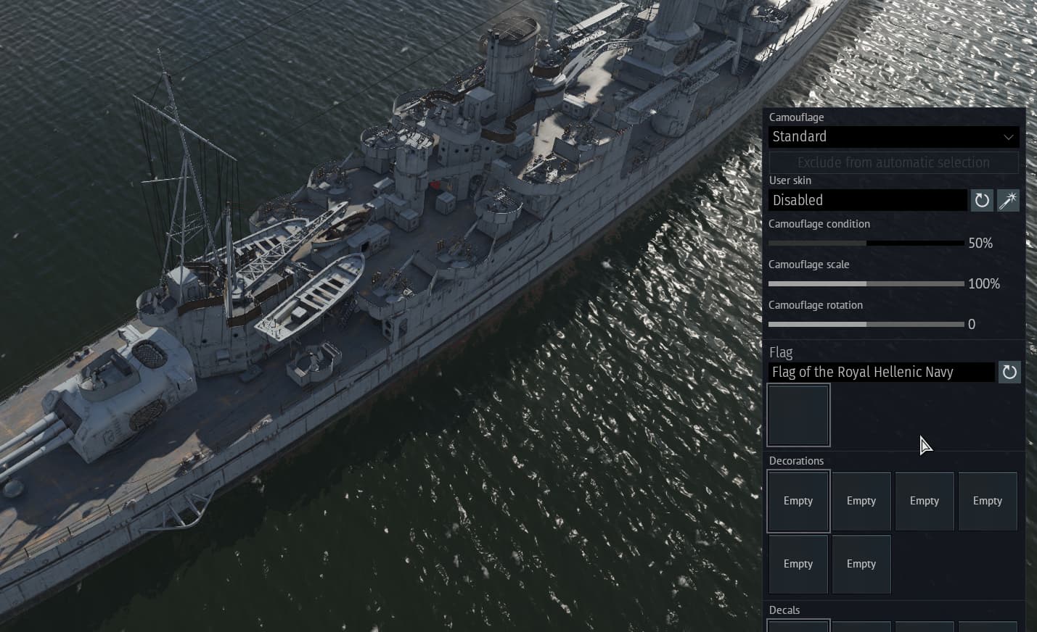Click the magic wand skin template icon
The image size is (1037, 632).
[x=1008, y=200]
